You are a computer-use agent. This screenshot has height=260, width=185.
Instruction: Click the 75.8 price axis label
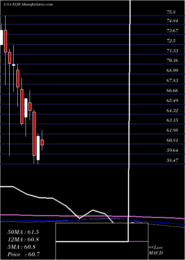[172, 12]
